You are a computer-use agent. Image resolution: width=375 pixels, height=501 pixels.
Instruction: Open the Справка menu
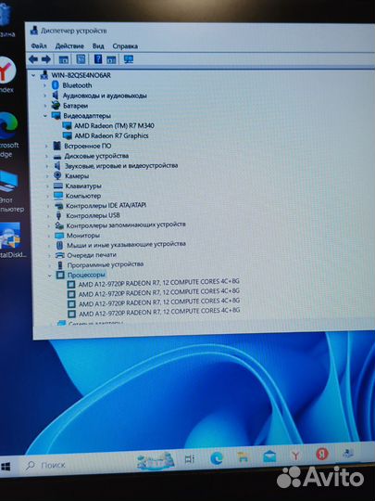(125, 46)
